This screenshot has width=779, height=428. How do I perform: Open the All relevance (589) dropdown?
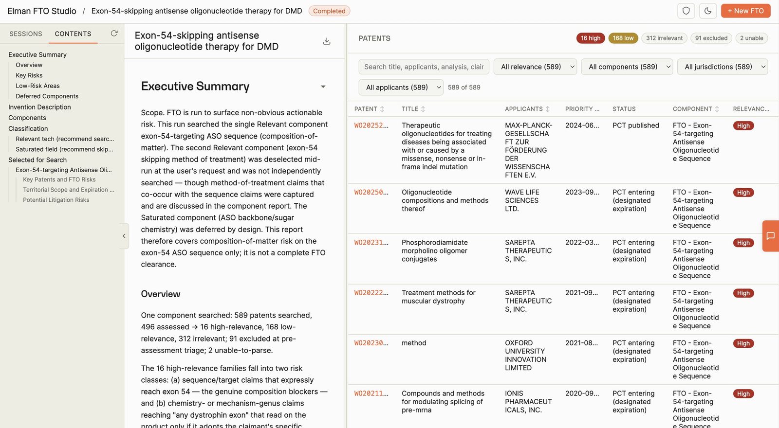(x=536, y=67)
